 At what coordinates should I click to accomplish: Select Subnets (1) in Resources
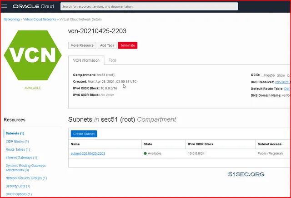point(15,134)
